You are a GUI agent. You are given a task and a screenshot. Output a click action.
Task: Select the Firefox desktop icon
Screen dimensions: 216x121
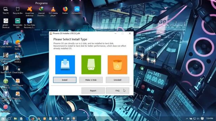tap(65, 10)
